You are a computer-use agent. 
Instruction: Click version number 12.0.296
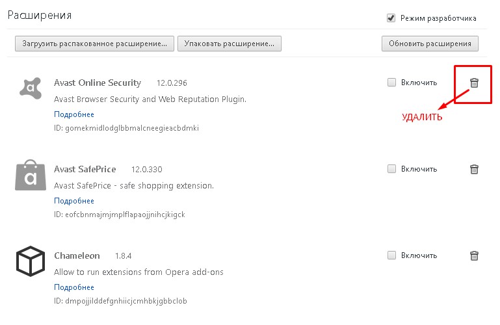coord(172,83)
